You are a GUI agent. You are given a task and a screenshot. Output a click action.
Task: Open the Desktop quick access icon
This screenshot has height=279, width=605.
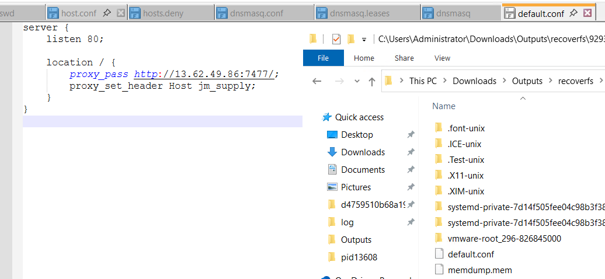332,135
